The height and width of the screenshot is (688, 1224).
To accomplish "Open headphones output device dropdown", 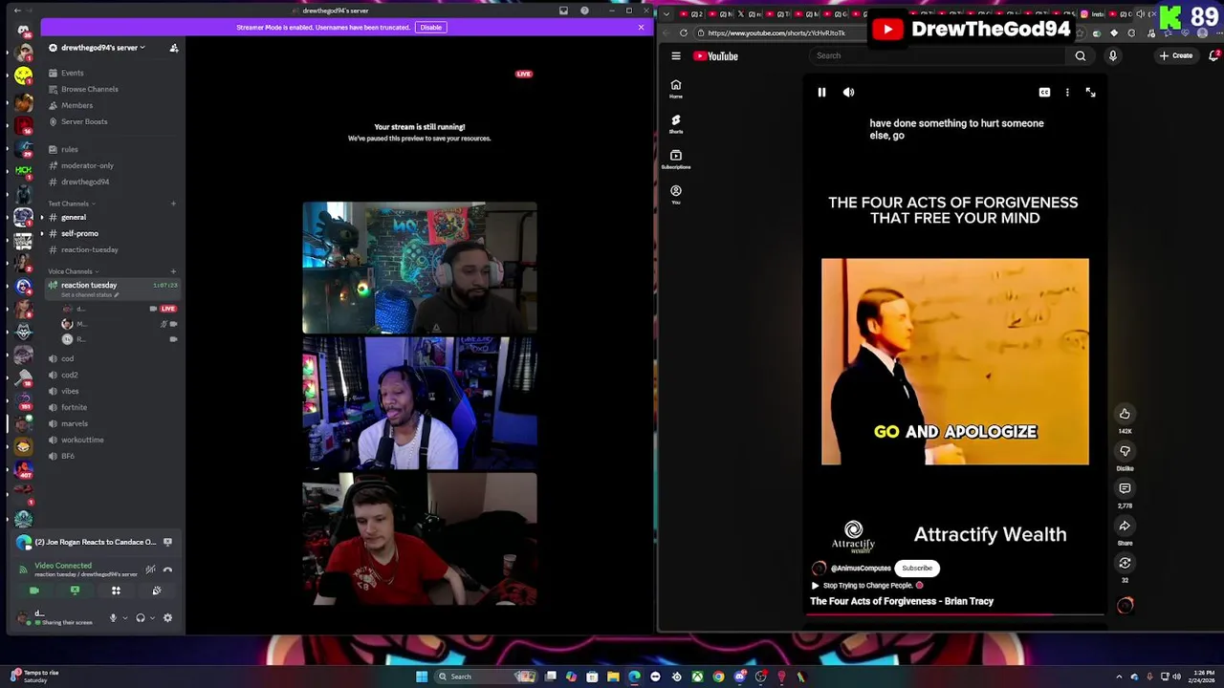I will point(151,618).
